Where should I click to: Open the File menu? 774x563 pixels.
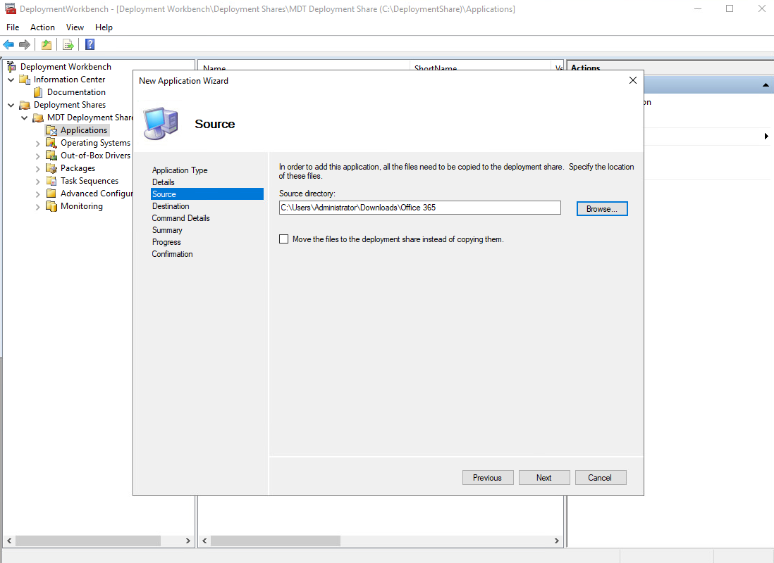(x=13, y=27)
